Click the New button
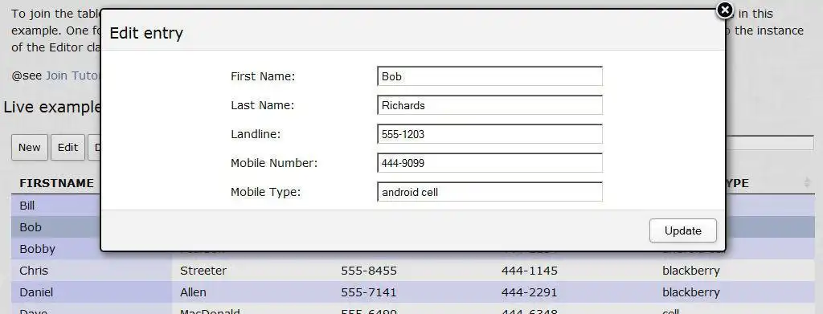The width and height of the screenshot is (823, 314). (30, 147)
